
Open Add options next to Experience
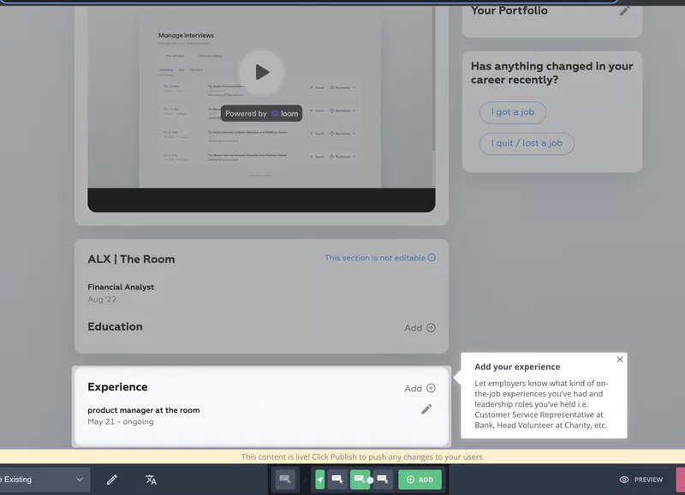coord(418,387)
